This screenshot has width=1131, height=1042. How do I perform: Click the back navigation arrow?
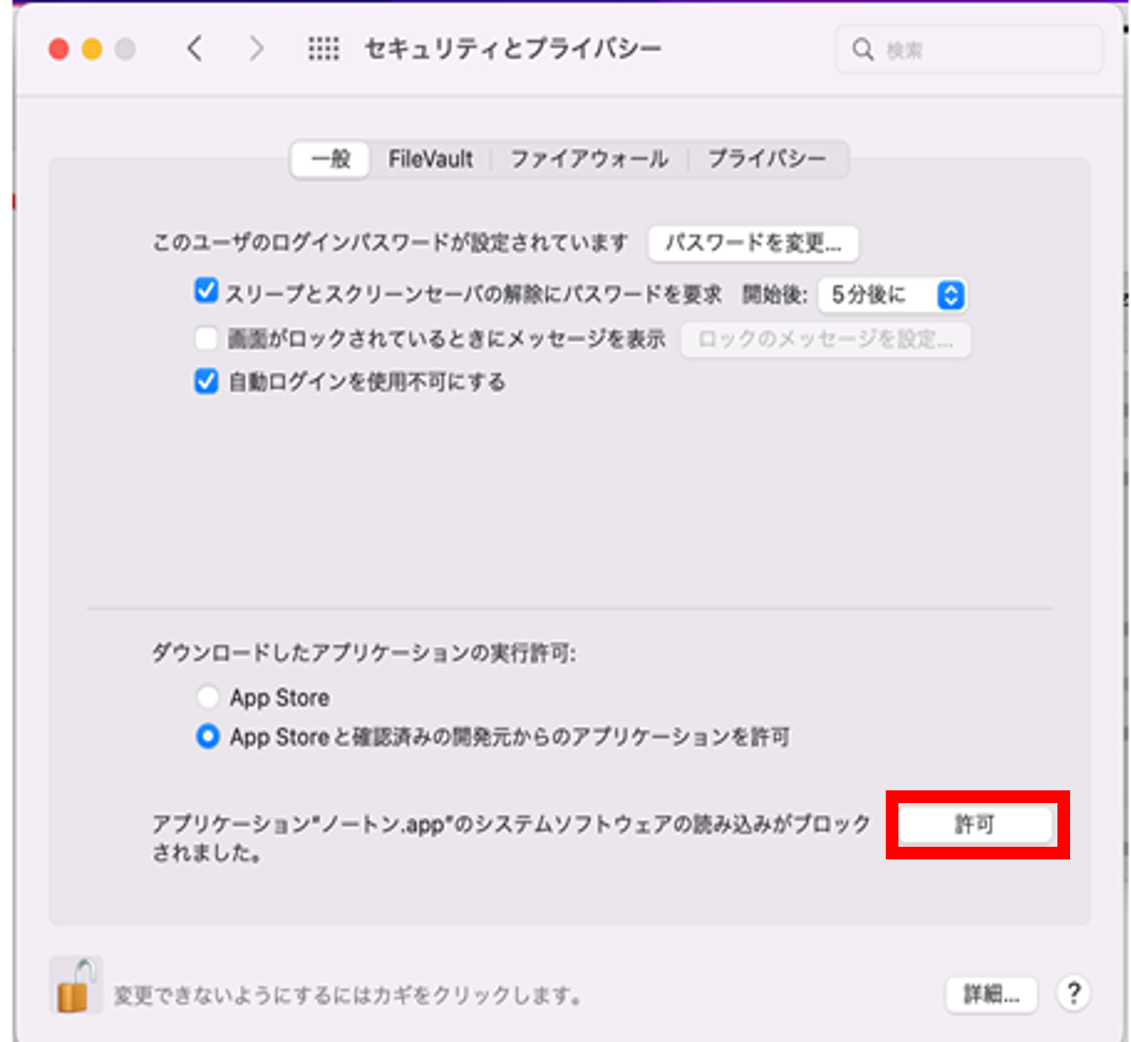pos(194,48)
